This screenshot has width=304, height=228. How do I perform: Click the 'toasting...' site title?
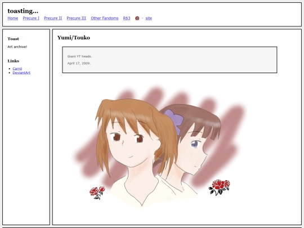tap(23, 11)
